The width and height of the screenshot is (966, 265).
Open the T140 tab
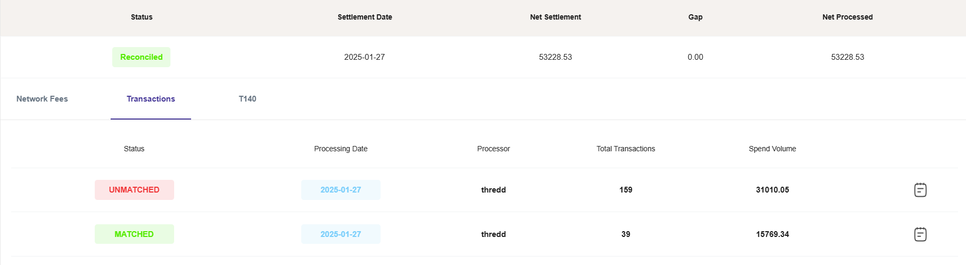(x=248, y=99)
